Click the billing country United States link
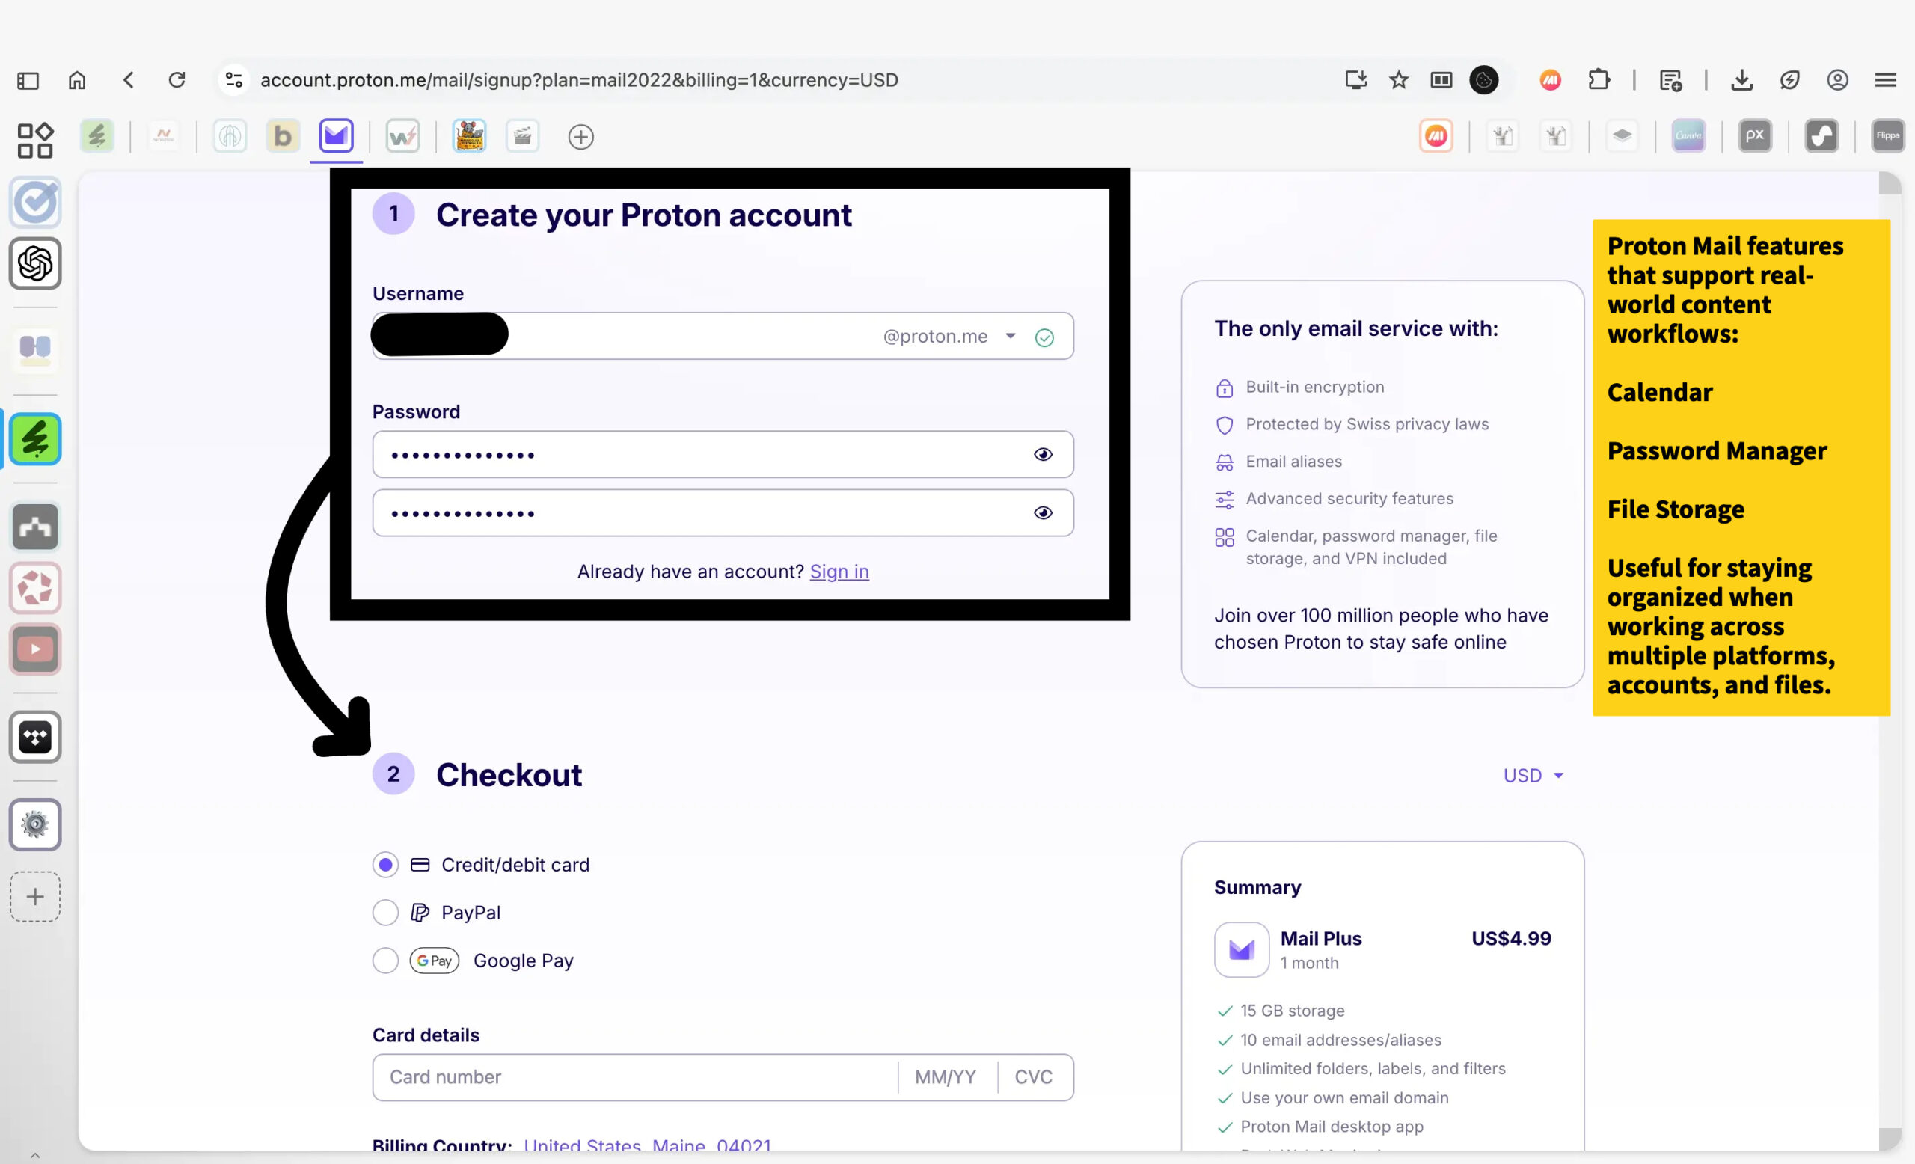Image resolution: width=1915 pixels, height=1164 pixels. pyautogui.click(x=581, y=1145)
